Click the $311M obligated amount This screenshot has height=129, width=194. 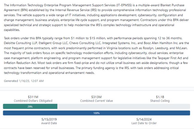point(33,97)
